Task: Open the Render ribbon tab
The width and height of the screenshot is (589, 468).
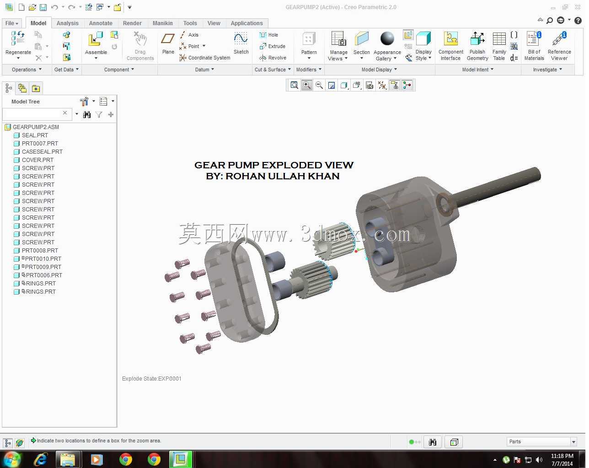Action: pyautogui.click(x=132, y=23)
